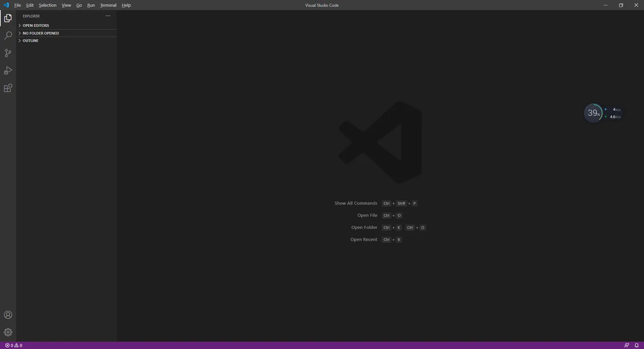644x349 pixels.
Task: Open the Accounts icon in activity bar
Action: tap(8, 315)
